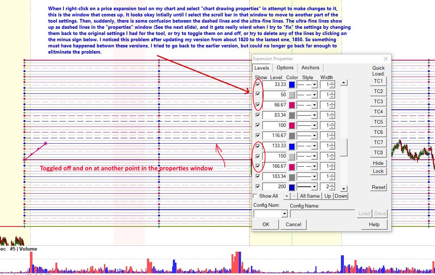Uncheck Show for the 50 level
This screenshot has height=275, width=435.
pos(258,94)
